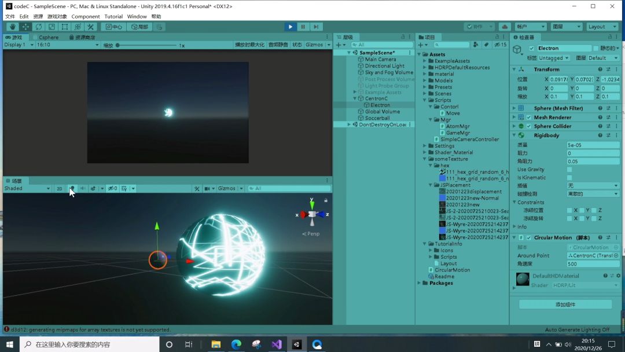Toggle scene audio with the speaker icon
The width and height of the screenshot is (625, 352).
coord(82,188)
